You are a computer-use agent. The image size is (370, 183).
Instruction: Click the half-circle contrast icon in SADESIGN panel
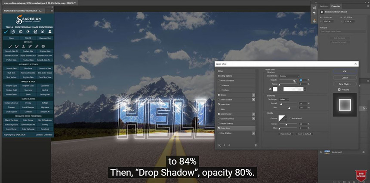point(21,32)
